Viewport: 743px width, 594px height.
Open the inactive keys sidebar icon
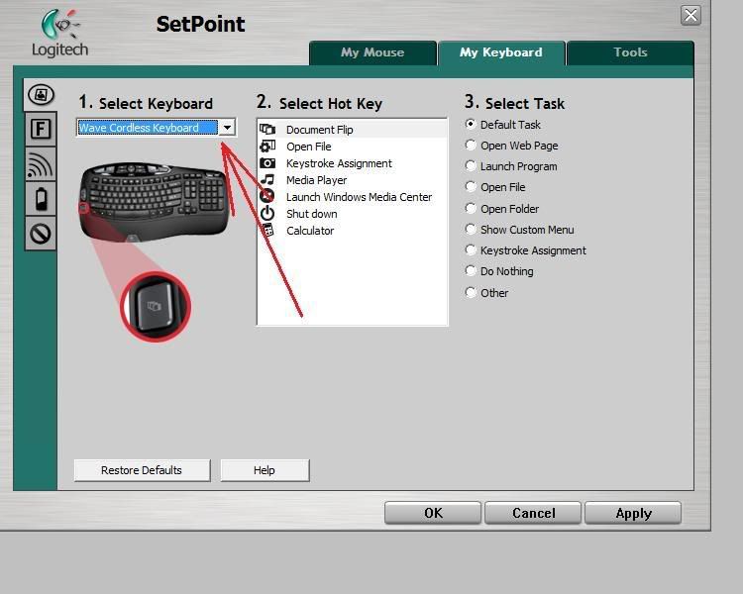(x=41, y=234)
